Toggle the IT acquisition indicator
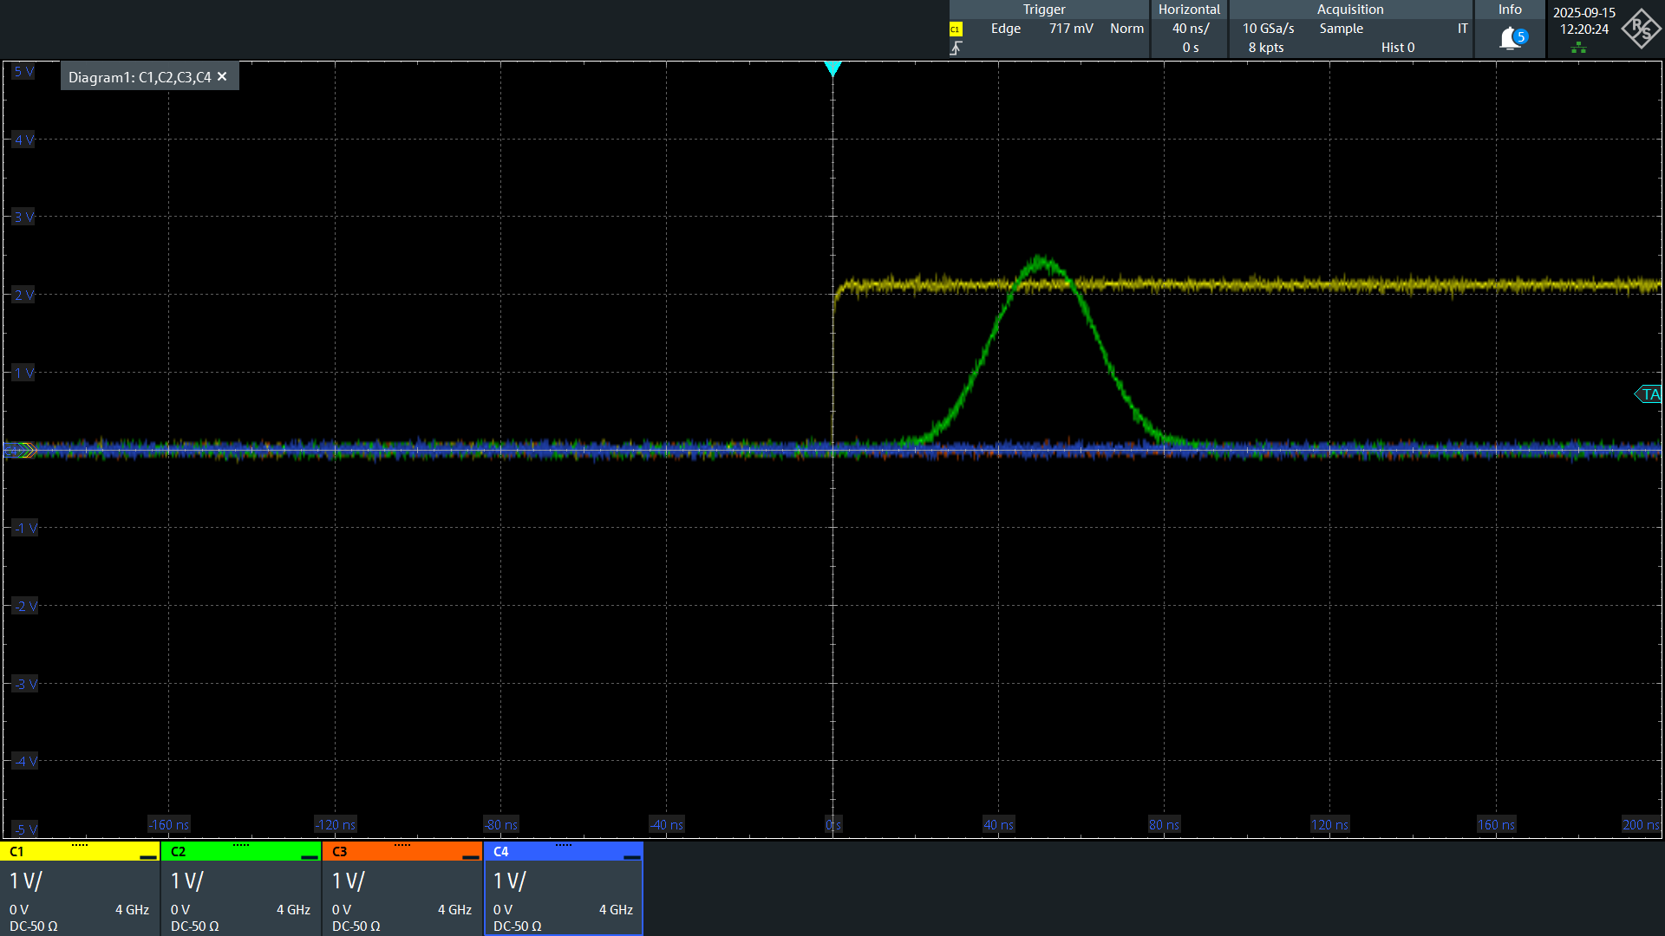This screenshot has width=1665, height=936. pos(1463,28)
